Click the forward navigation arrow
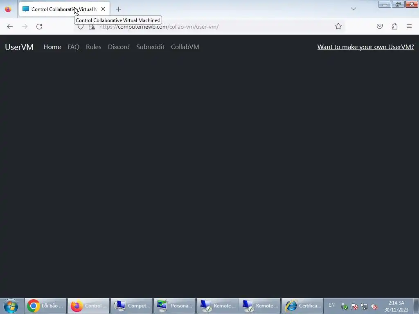Screen dimensions: 419x314 25,27
